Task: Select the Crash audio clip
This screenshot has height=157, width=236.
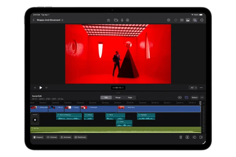Action: pyautogui.click(x=124, y=123)
